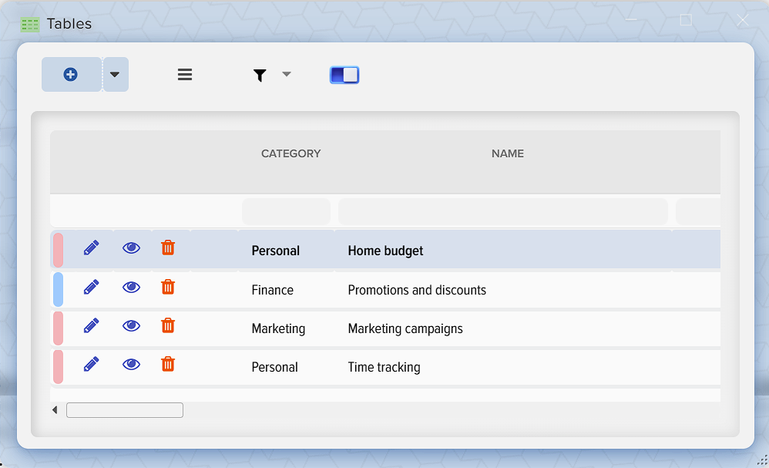The width and height of the screenshot is (769, 468).
Task: Click the funnel filter icon
Action: coord(260,75)
